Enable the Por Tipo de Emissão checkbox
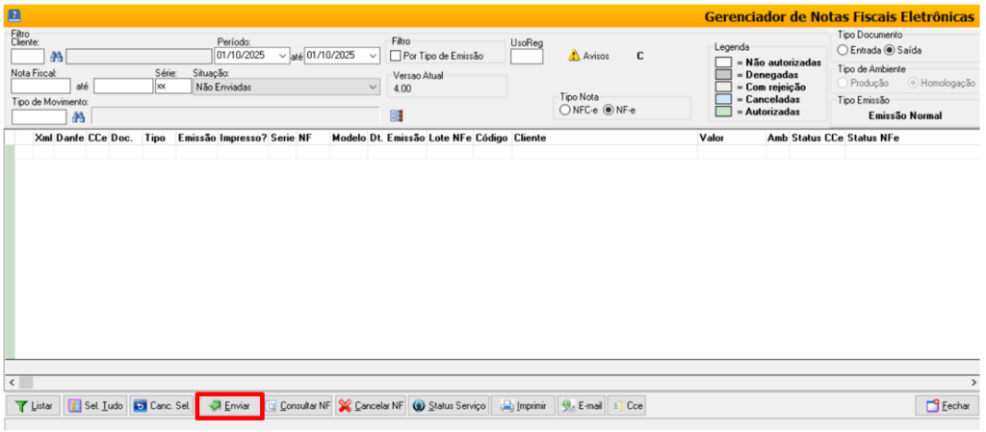This screenshot has width=986, height=432. tap(396, 56)
